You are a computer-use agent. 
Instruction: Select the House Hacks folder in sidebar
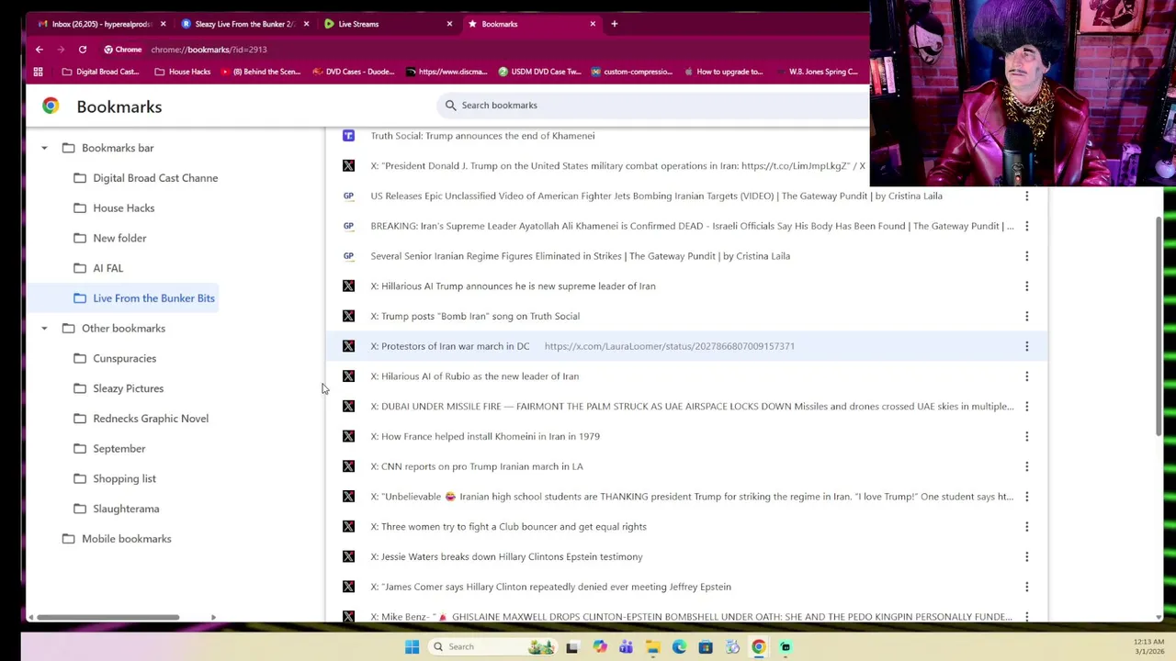click(114, 208)
